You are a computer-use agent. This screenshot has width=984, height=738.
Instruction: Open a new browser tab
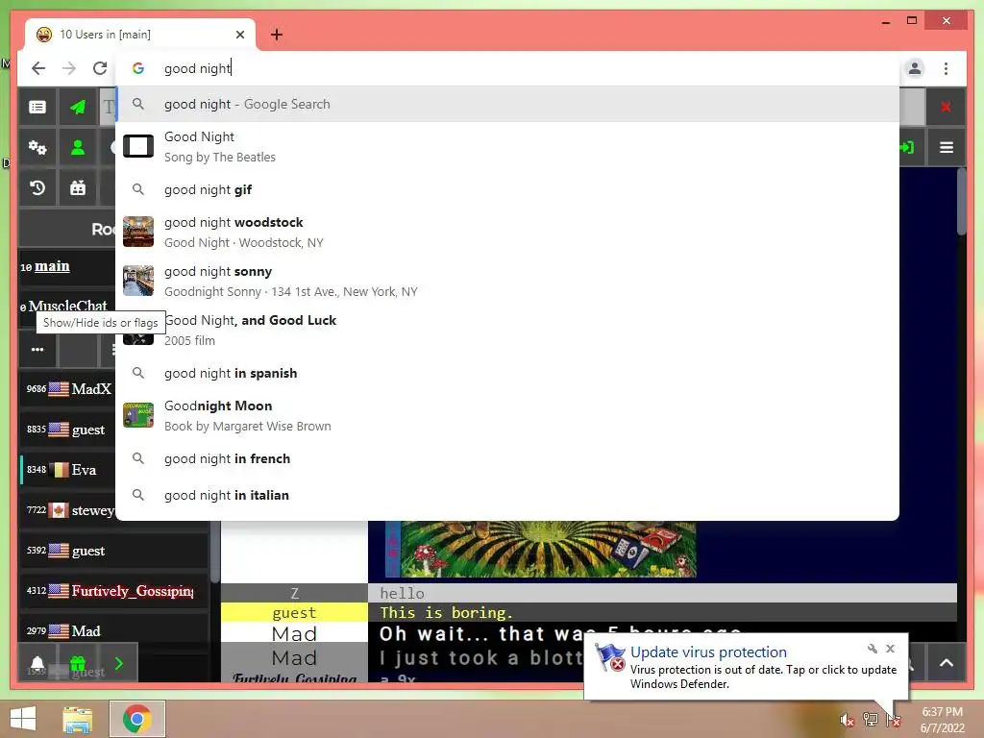coord(276,35)
